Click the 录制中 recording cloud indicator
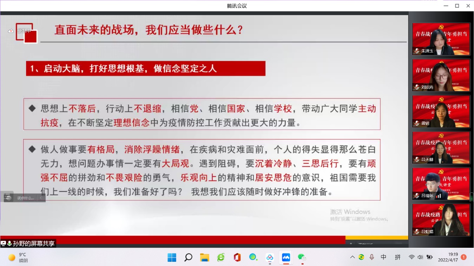Viewport: 474px width, 266px height. tap(11, 31)
